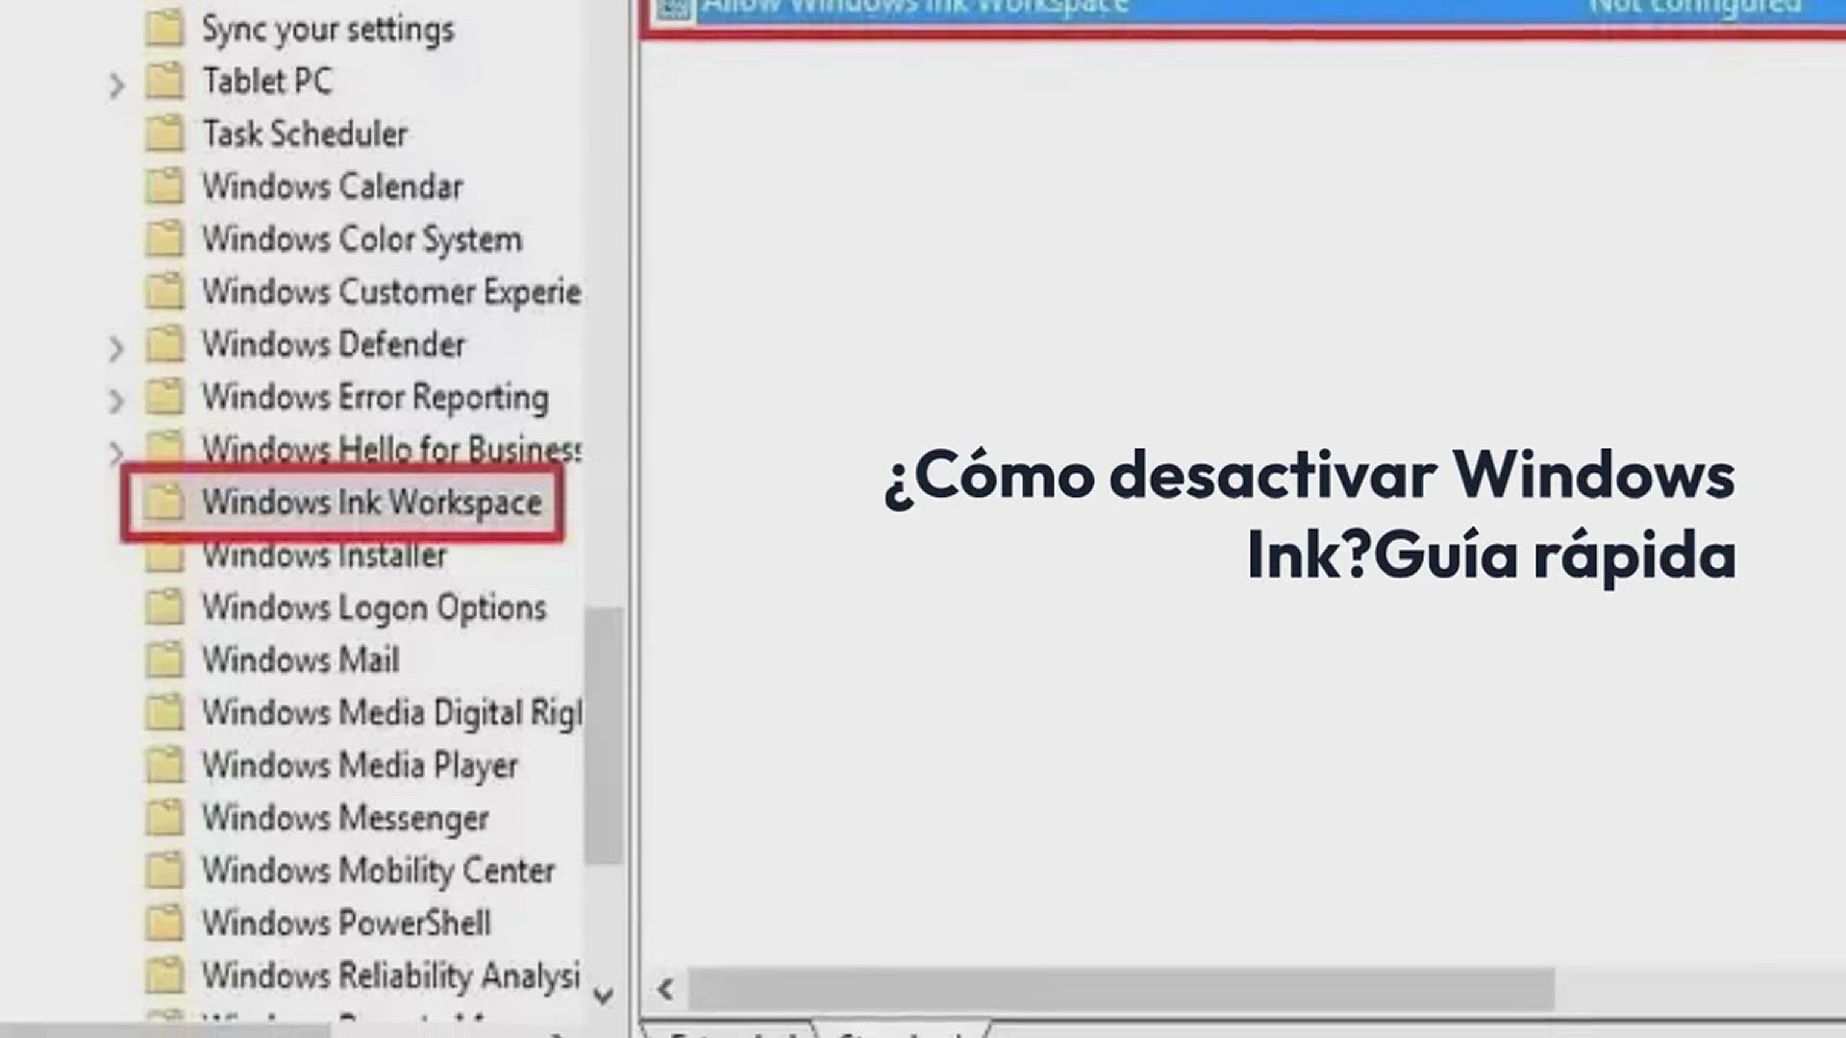Click the Windows Ink Workspace folder icon

163,502
